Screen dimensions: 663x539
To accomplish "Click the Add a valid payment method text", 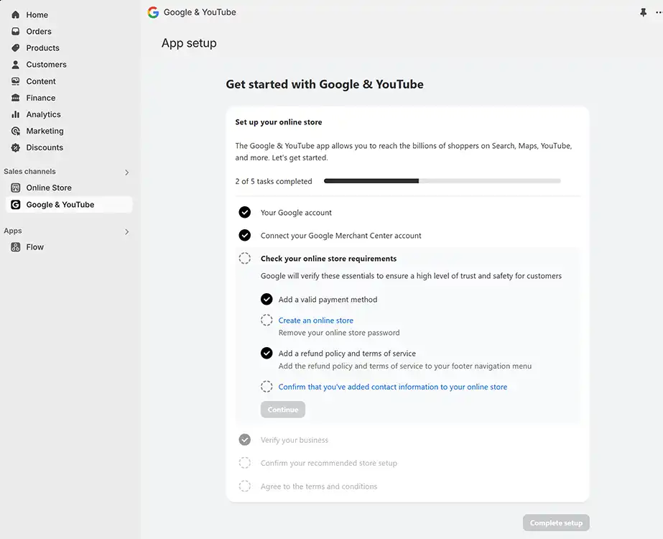I will click(x=328, y=300).
